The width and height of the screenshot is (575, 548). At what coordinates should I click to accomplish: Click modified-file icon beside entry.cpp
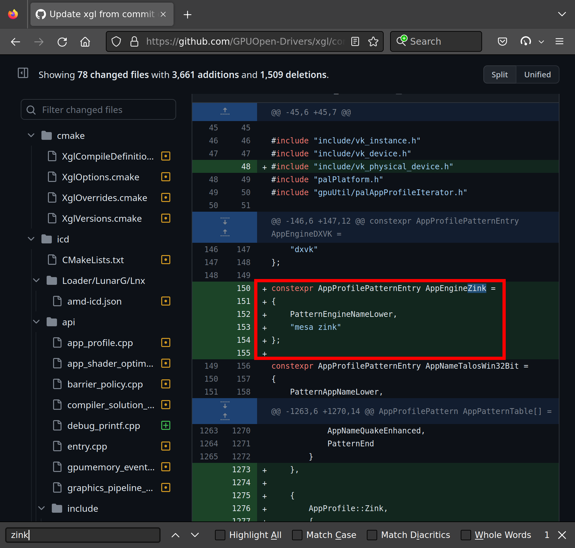tap(166, 446)
